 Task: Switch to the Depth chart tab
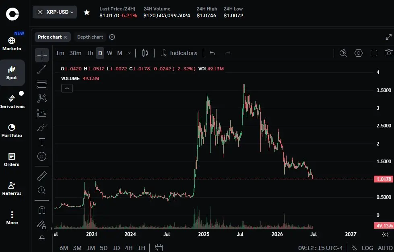point(90,37)
